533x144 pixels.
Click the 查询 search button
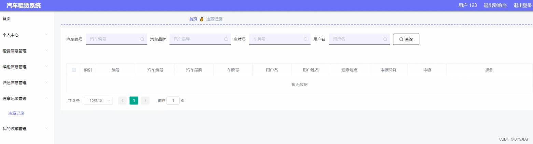click(x=406, y=39)
